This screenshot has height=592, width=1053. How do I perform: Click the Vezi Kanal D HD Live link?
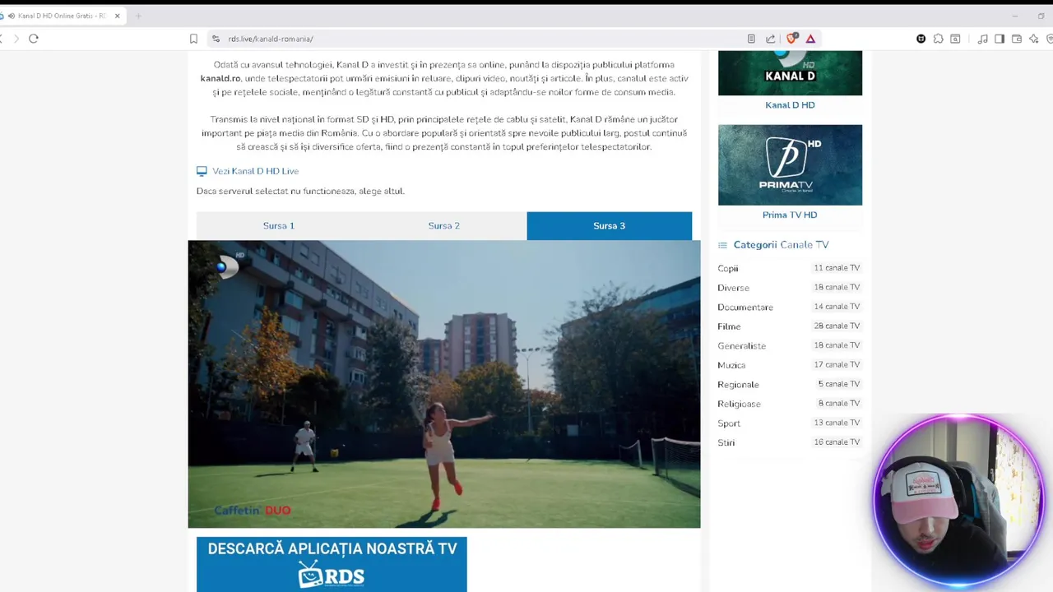coord(255,171)
